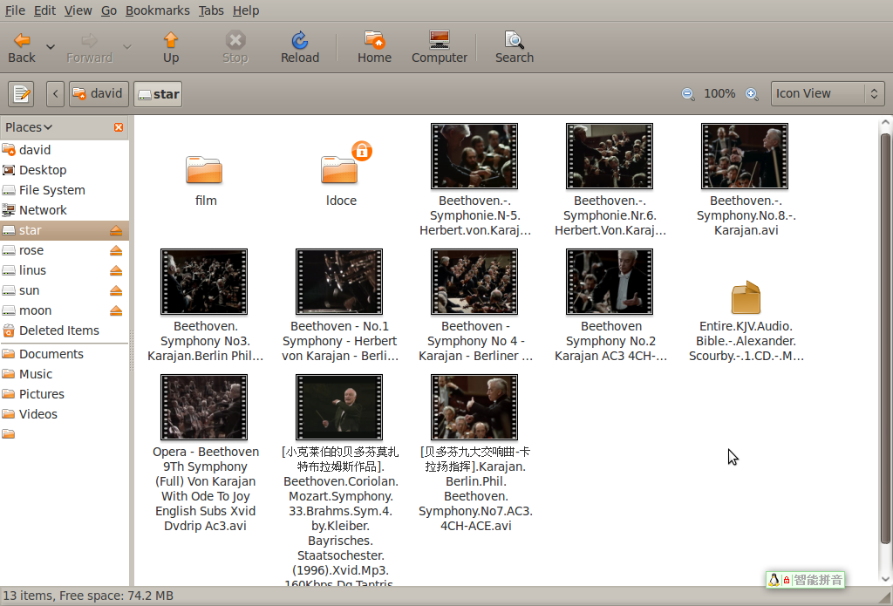Image resolution: width=893 pixels, height=606 pixels.
Task: Select Beethoven Symphony No 4 thumbnail
Action: coord(474,282)
